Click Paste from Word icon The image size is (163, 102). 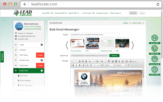pos(86,61)
